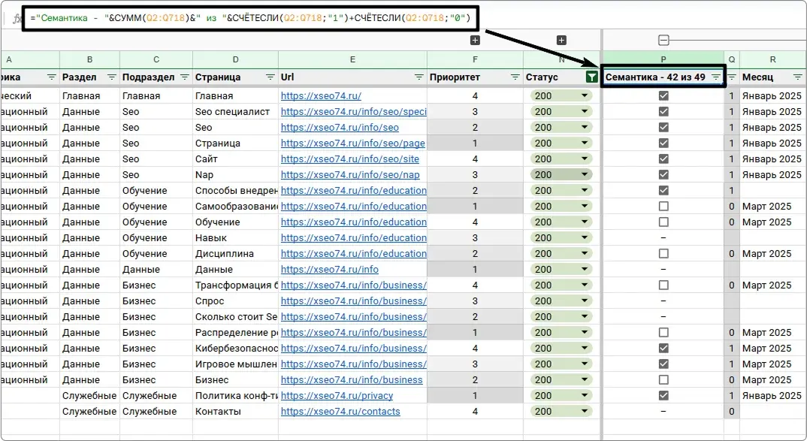807x441 pixels.
Task: Click into the formula bar text
Action: click(x=249, y=19)
